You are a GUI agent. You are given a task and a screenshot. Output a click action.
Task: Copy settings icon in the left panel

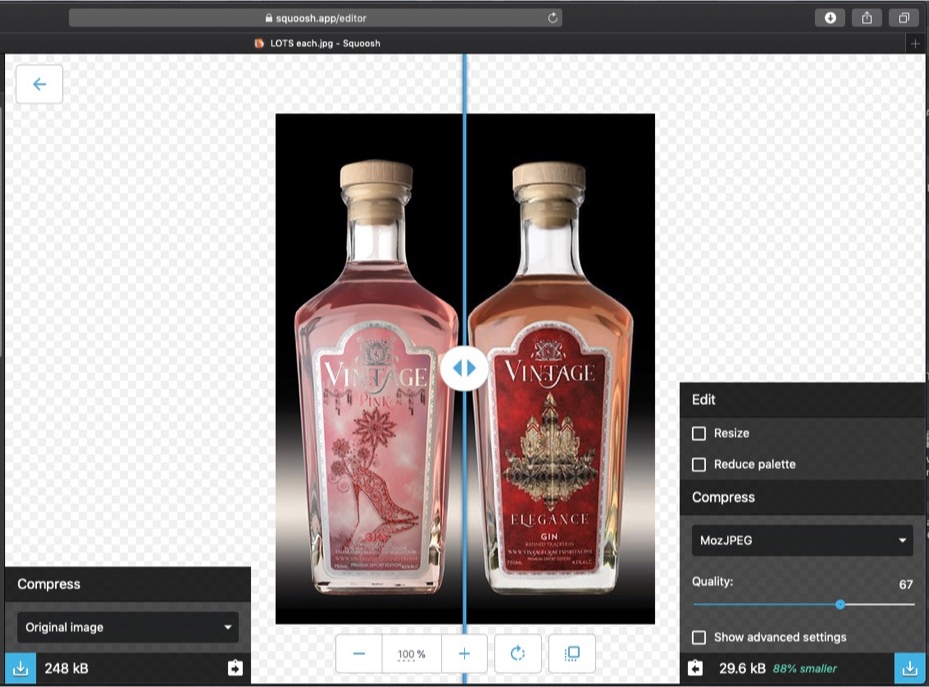point(235,668)
